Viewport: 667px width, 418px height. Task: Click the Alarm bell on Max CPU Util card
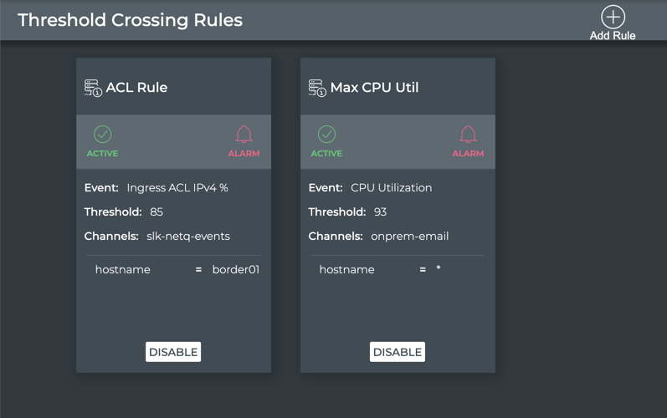pos(468,135)
